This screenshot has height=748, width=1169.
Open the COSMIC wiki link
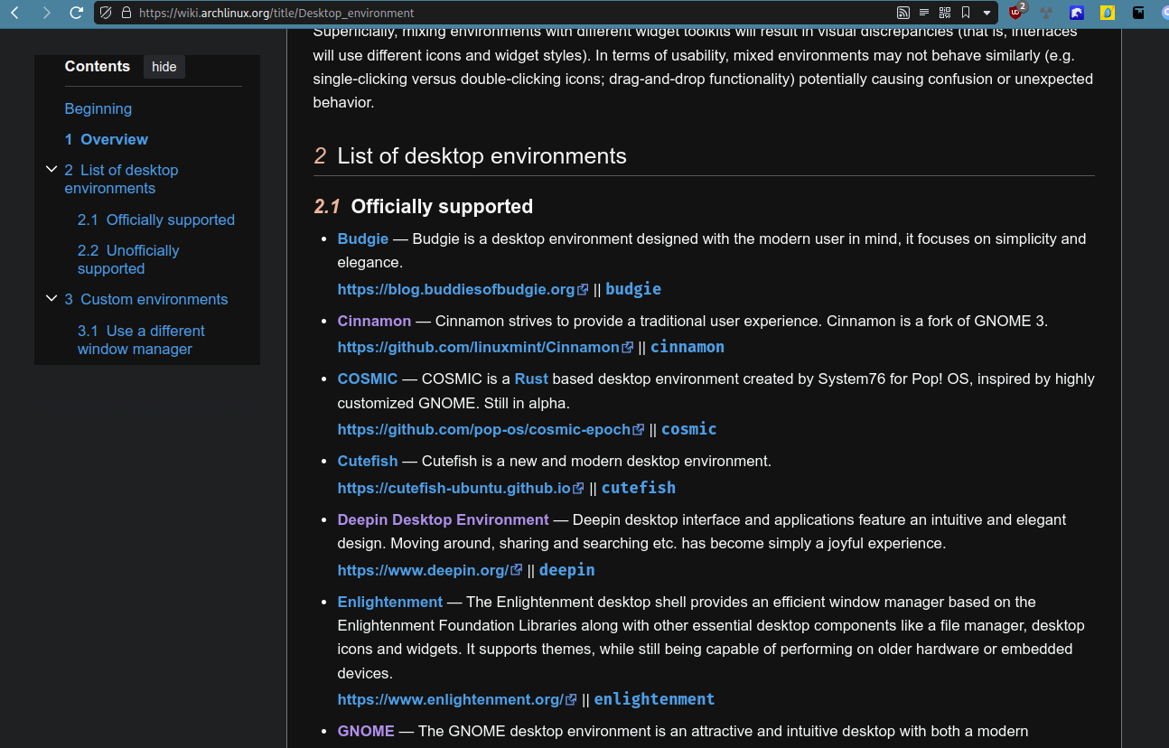pos(368,379)
